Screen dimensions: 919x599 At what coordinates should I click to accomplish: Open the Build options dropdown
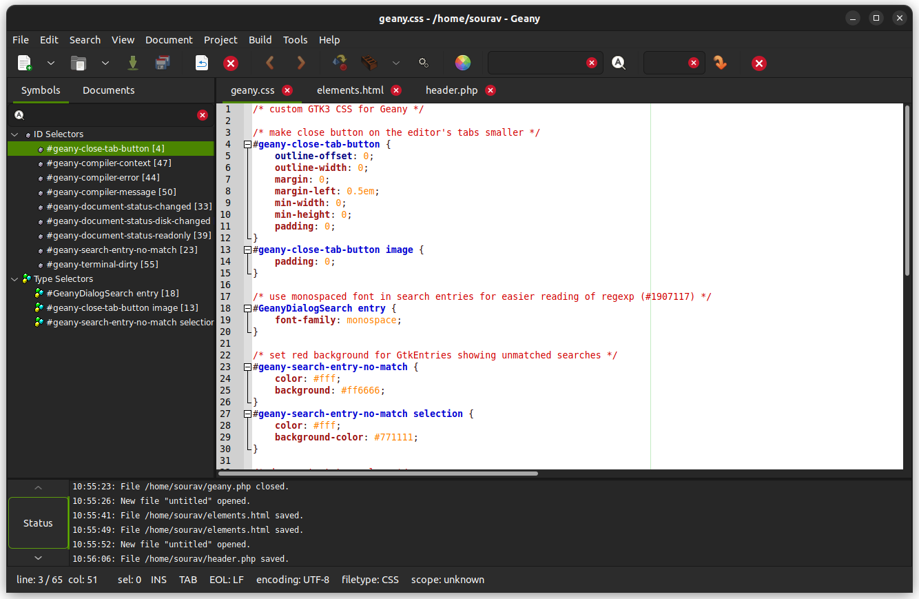[x=396, y=63]
